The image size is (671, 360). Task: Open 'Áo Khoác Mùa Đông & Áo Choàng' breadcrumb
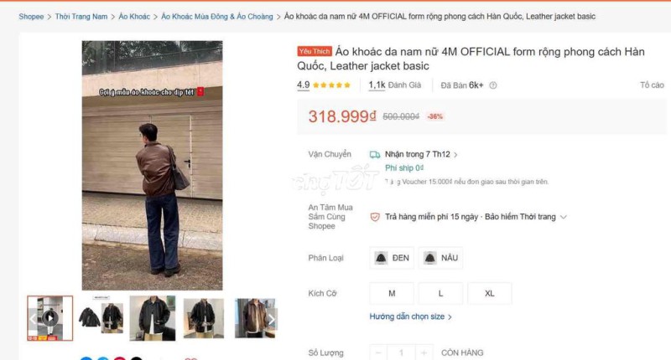coord(217,17)
